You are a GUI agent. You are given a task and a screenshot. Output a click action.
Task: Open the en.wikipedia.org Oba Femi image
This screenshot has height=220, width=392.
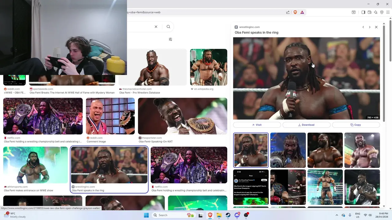[x=209, y=67]
